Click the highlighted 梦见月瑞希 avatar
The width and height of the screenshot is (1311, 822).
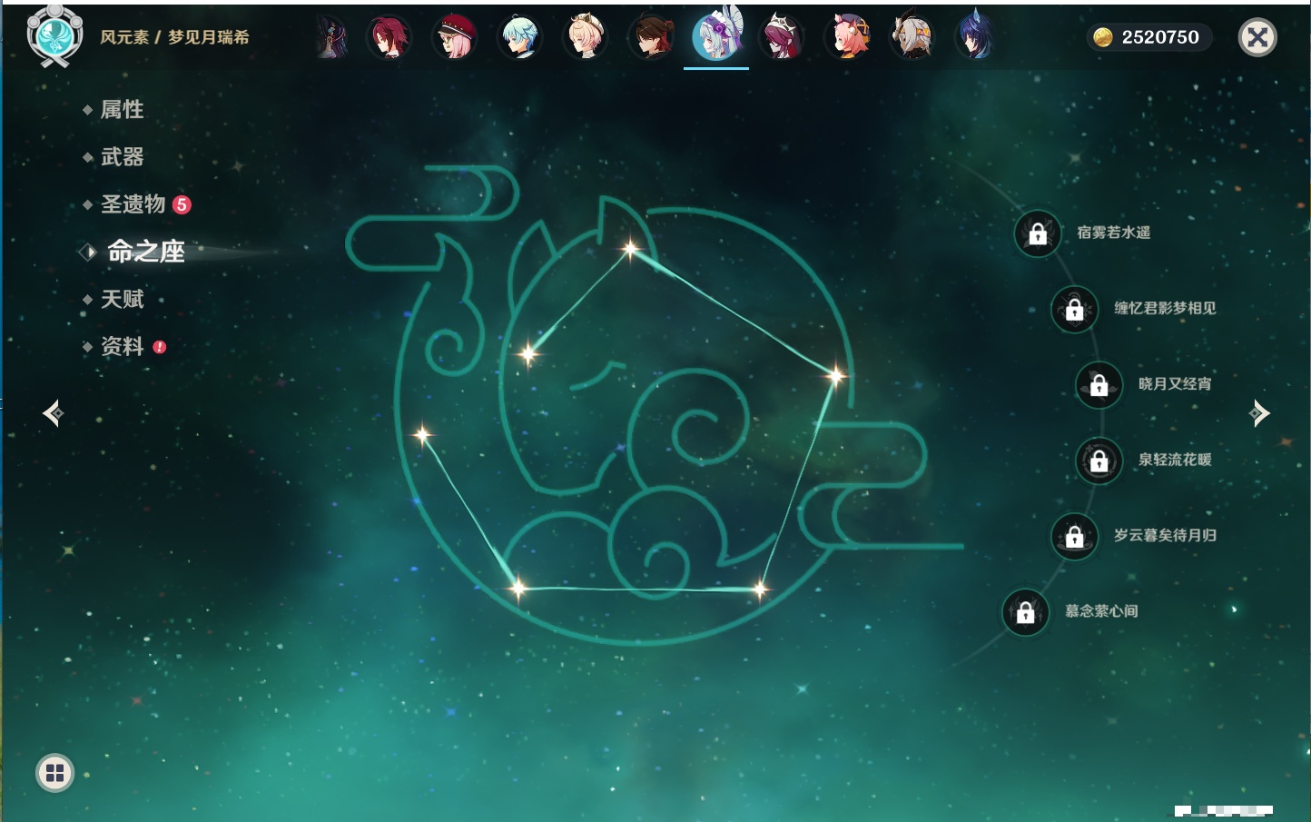coord(716,35)
